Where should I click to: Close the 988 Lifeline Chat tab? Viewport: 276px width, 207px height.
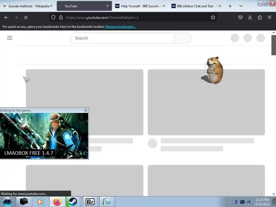(220, 6)
